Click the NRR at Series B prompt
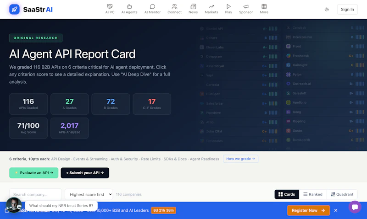The width and height of the screenshot is (367, 219). click(61, 205)
